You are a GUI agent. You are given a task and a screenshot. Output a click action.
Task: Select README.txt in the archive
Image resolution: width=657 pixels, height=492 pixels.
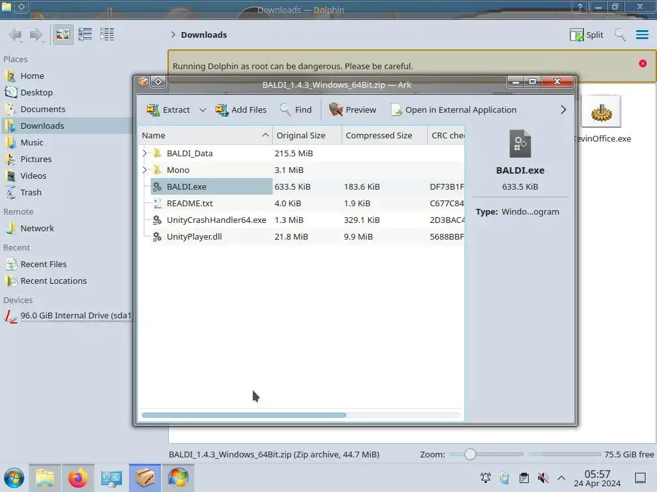click(x=301, y=203)
